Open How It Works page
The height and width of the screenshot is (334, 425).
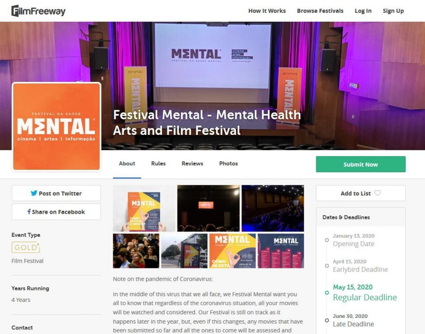(x=267, y=11)
